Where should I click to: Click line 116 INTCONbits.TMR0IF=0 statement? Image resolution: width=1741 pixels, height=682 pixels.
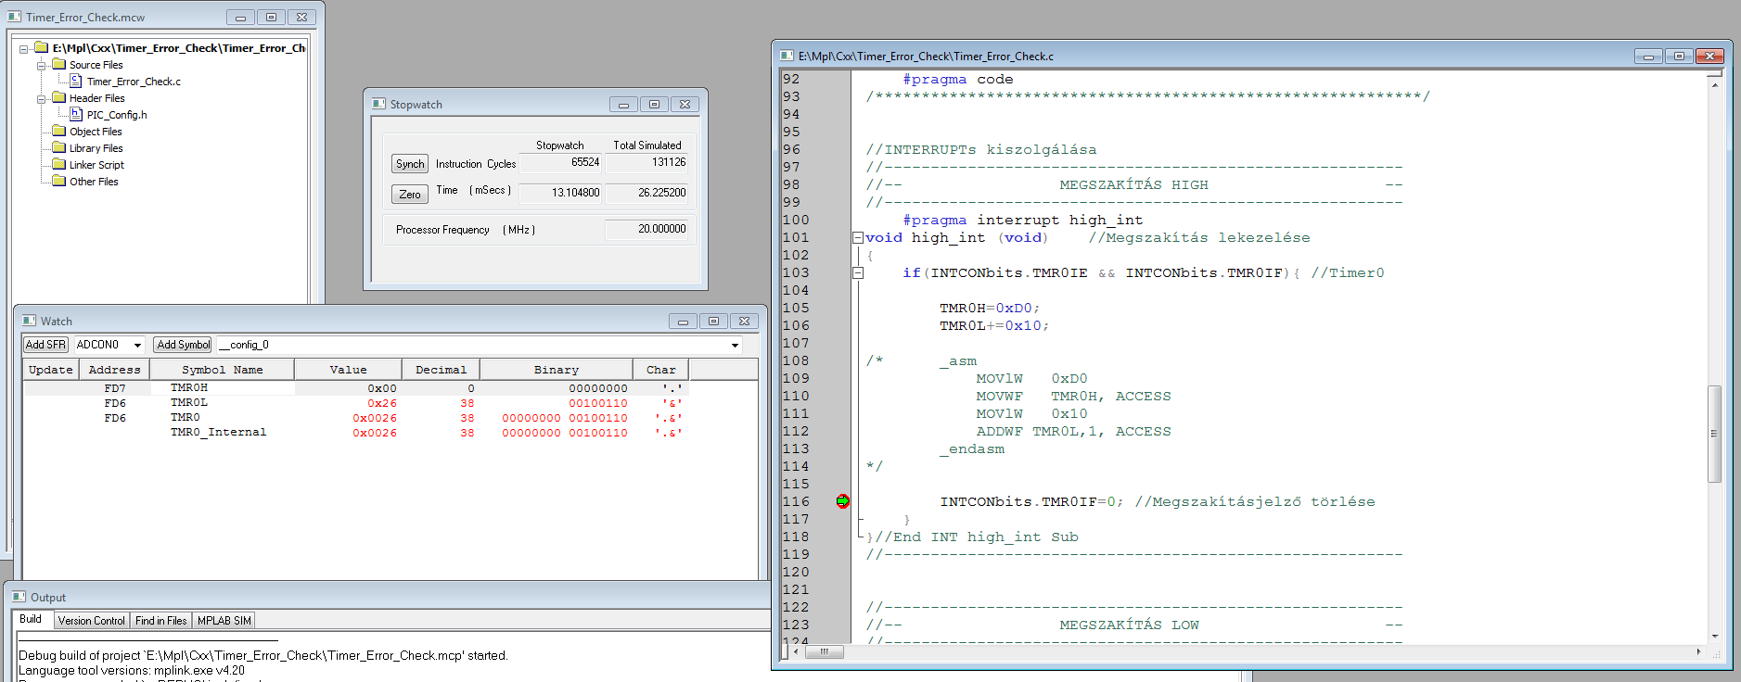point(1031,502)
